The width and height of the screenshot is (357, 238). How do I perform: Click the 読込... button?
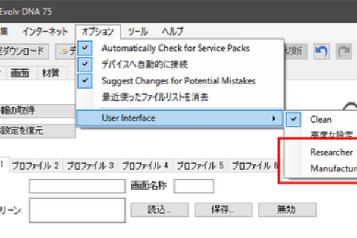click(x=159, y=209)
